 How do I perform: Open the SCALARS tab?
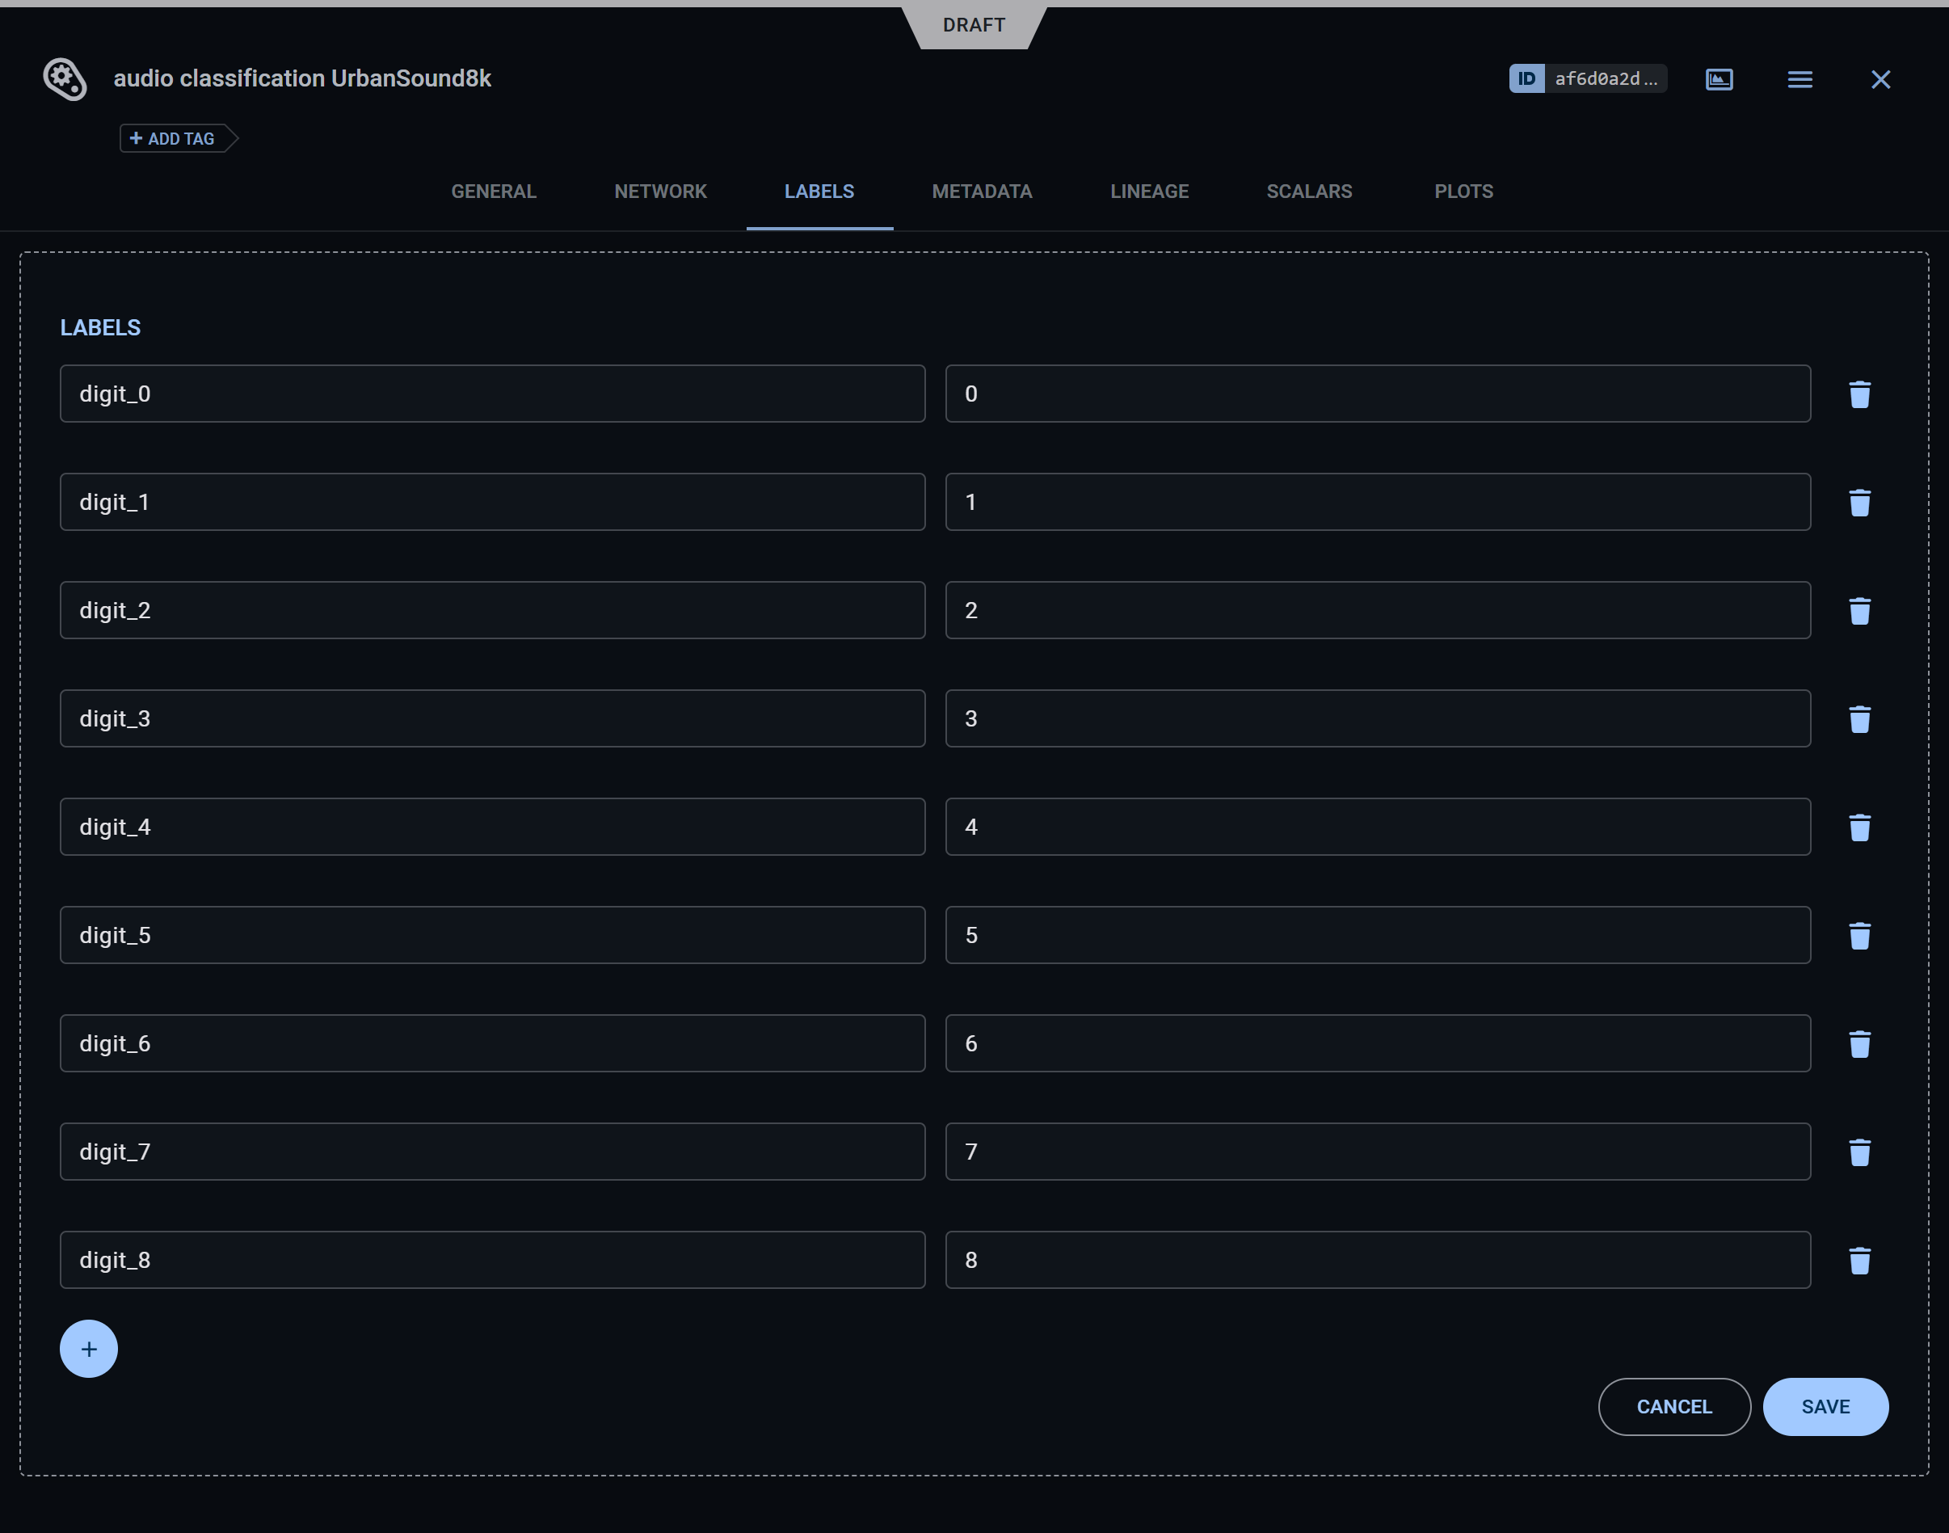coord(1308,192)
